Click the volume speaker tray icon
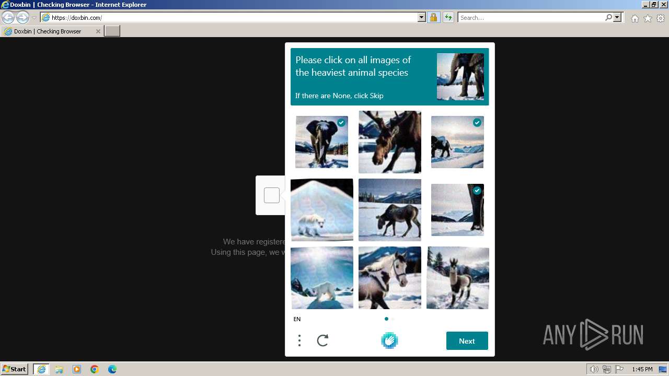This screenshot has height=376, width=669. click(594, 369)
